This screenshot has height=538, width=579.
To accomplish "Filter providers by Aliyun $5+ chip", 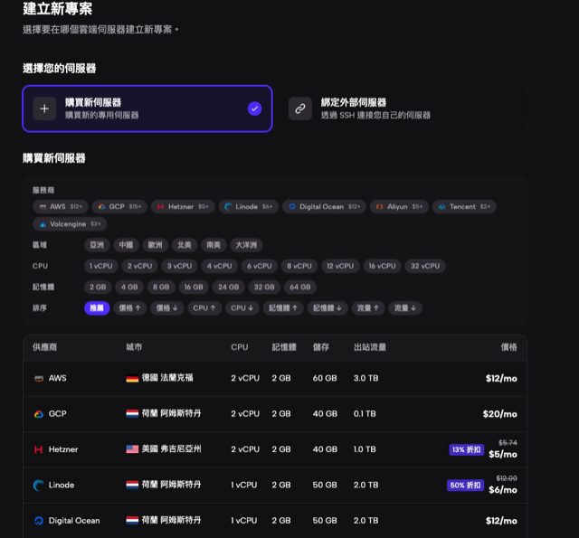I will [399, 207].
